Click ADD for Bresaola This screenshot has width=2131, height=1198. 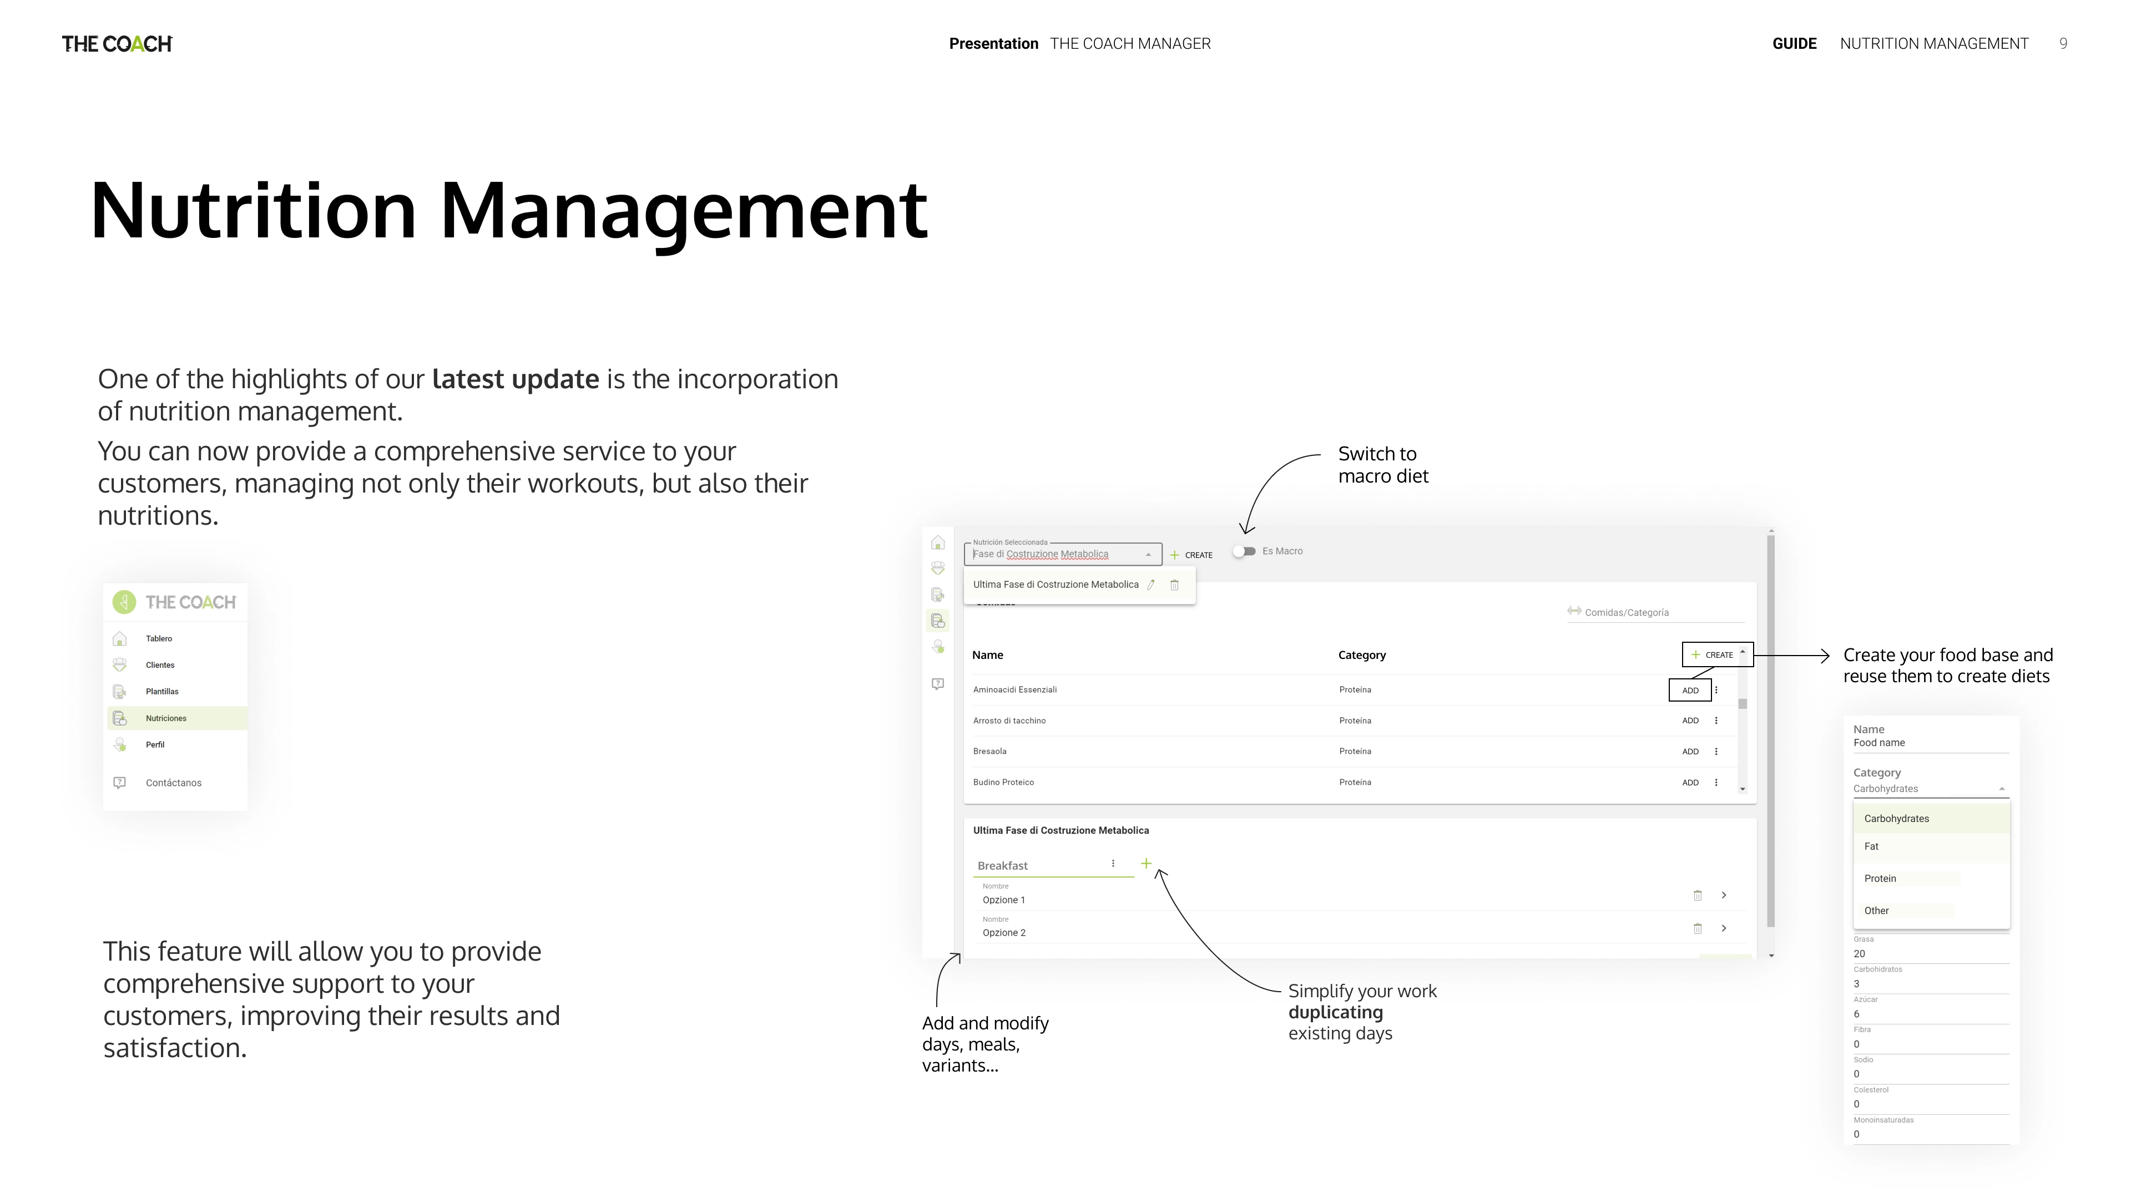click(1690, 752)
